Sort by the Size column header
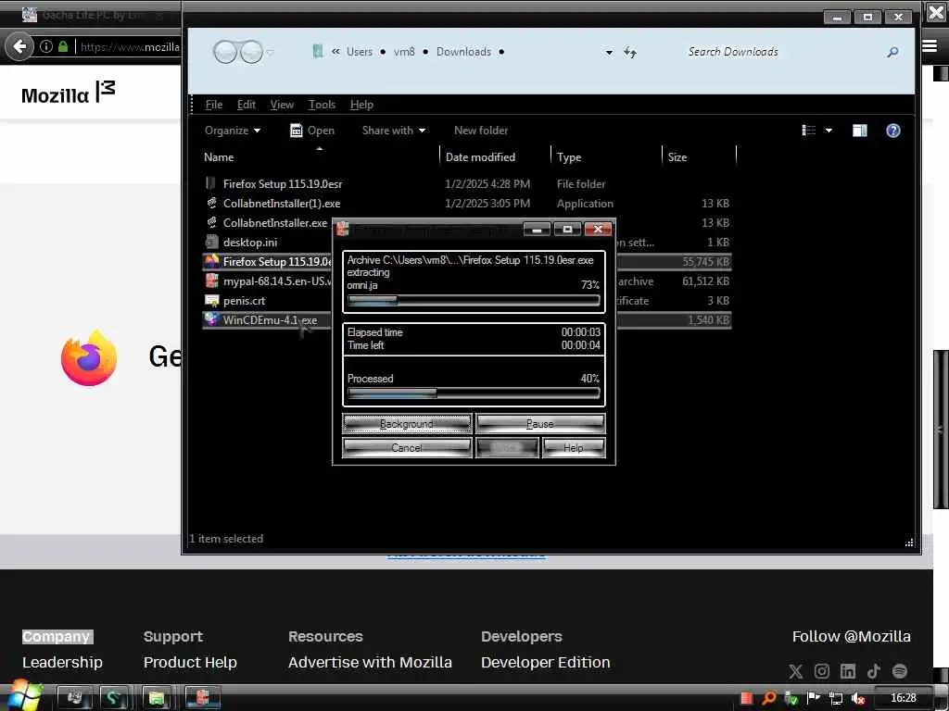 point(699,157)
